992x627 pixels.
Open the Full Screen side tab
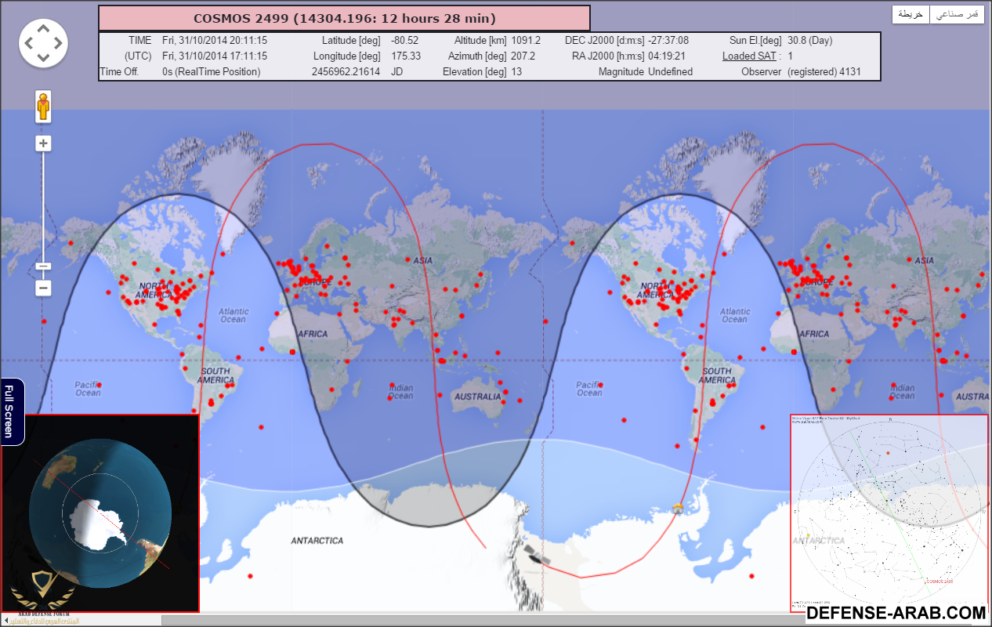click(10, 411)
